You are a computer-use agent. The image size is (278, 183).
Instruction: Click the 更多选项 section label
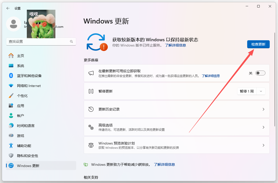coord(91,60)
